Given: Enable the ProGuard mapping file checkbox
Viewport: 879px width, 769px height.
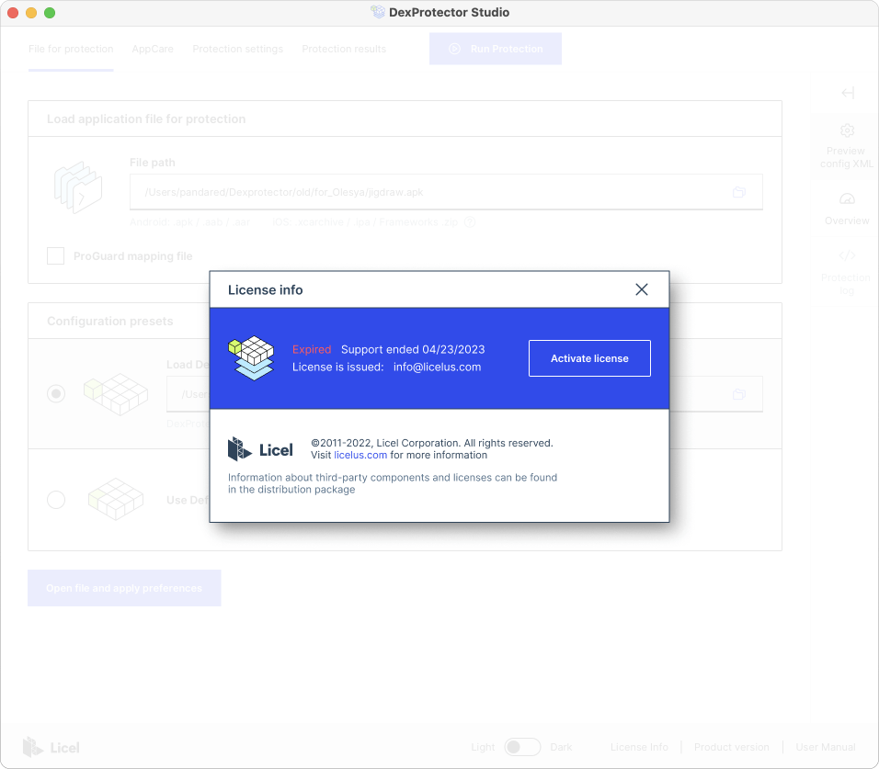Looking at the screenshot, I should point(55,256).
